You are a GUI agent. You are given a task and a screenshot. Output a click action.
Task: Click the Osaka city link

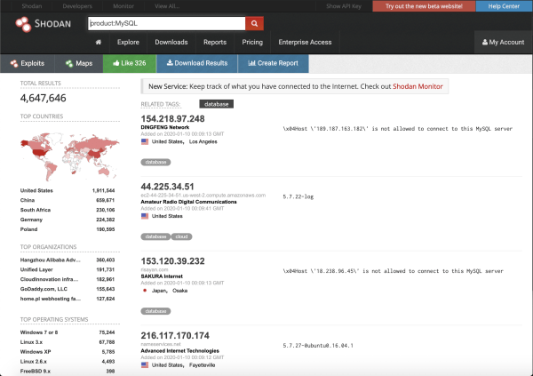179,291
